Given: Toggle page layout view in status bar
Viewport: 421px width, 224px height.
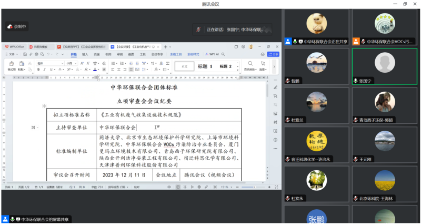Looking at the screenshot, I should 178,187.
